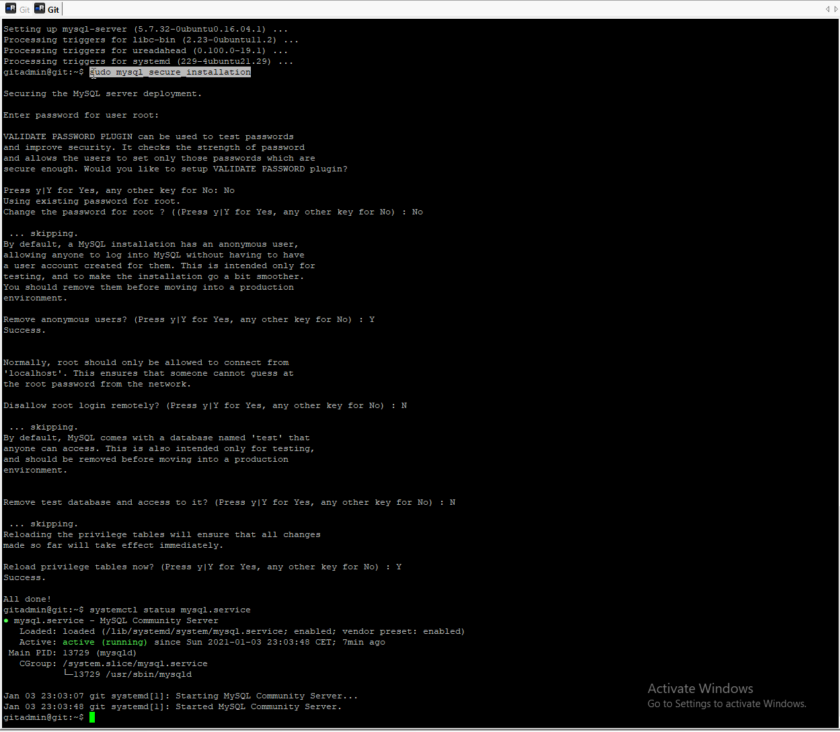Click 'Starting MySQL Community Server...' log line
Screen dimensions: 840x732
point(180,696)
